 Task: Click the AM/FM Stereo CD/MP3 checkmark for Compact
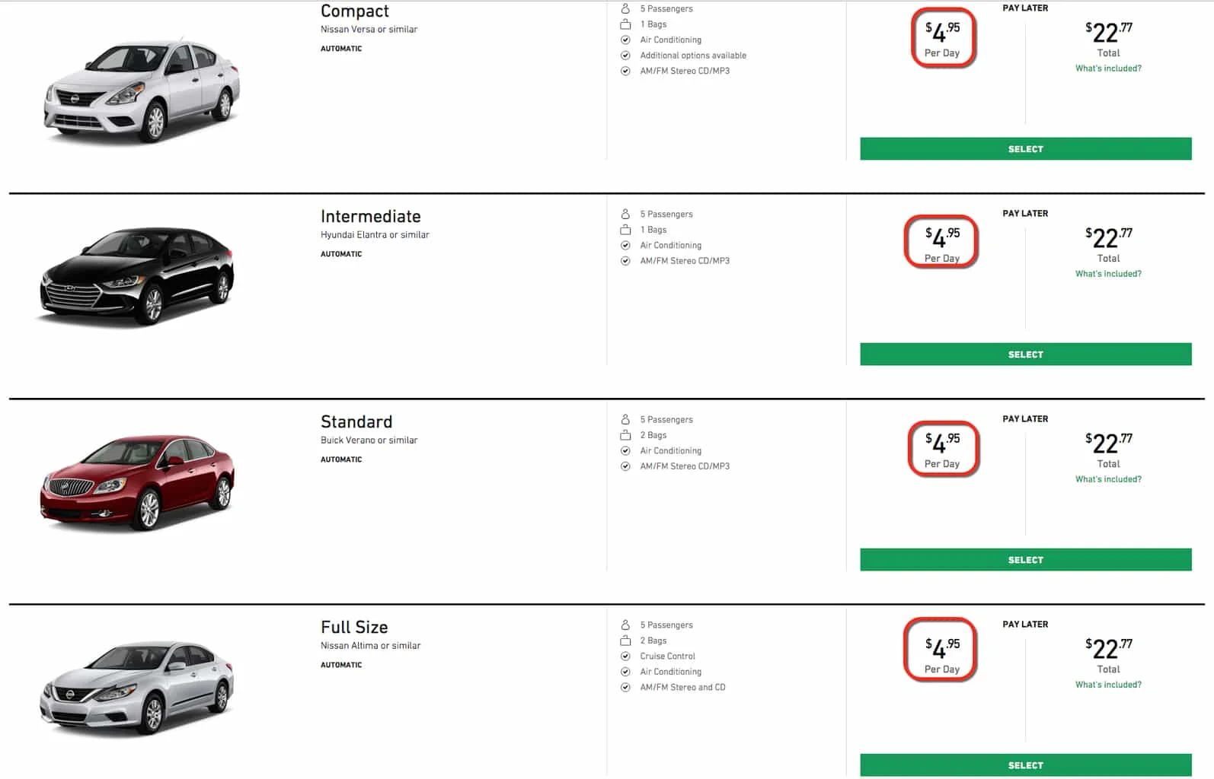pos(625,71)
